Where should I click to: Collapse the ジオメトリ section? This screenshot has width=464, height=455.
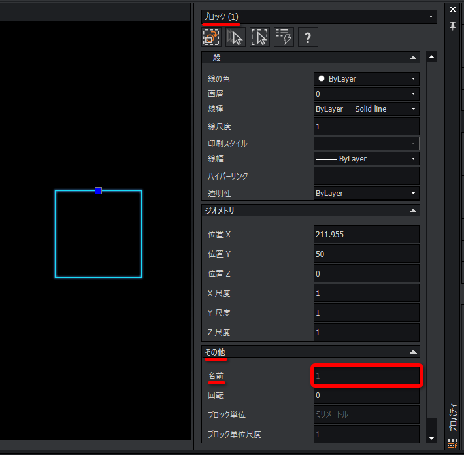[x=413, y=211]
